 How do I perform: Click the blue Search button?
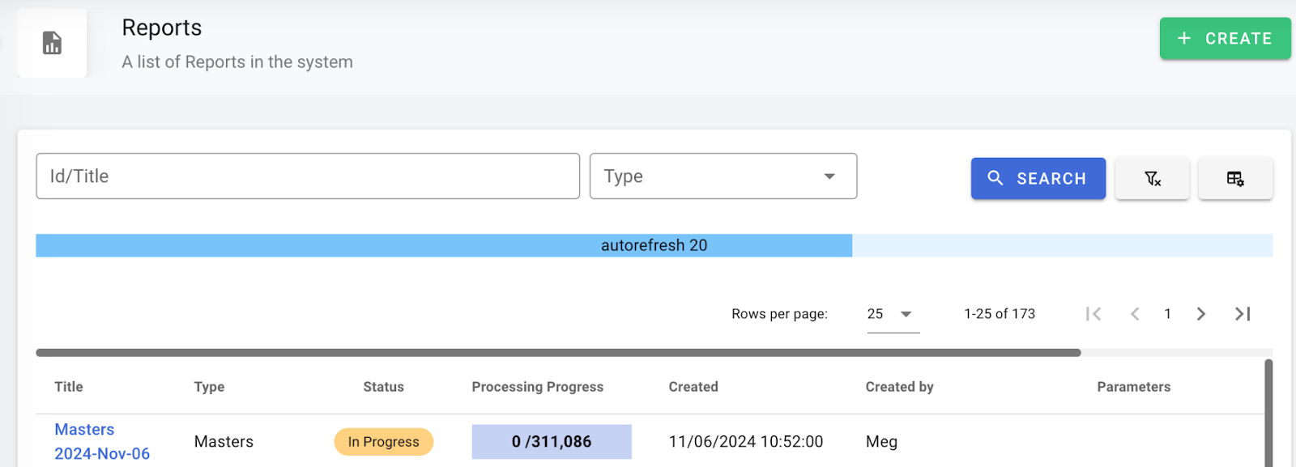pyautogui.click(x=1038, y=178)
